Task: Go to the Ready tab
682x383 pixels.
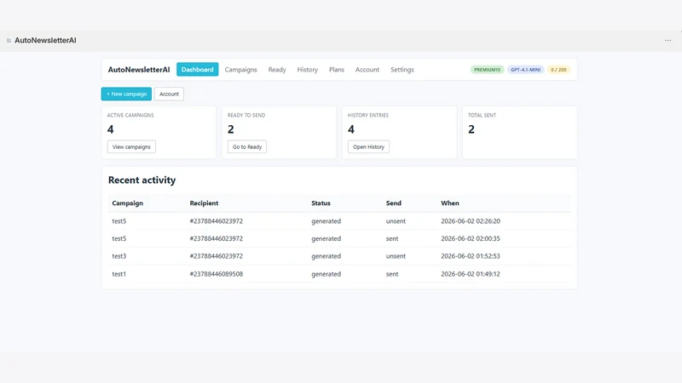Action: (277, 70)
